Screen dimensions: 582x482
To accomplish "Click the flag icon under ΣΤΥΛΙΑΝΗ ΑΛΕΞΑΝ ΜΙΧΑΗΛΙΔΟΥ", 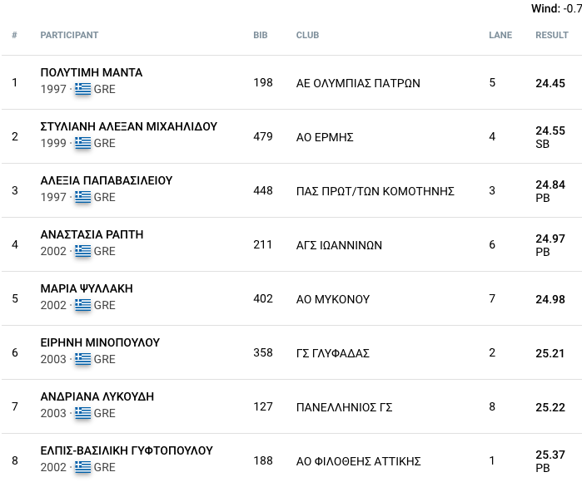I will [x=82, y=143].
